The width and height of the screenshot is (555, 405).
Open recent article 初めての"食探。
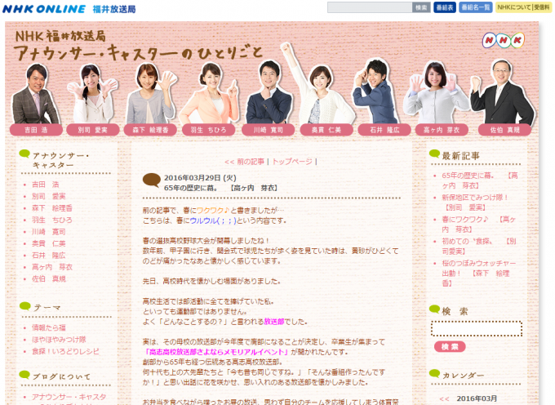coord(479,246)
